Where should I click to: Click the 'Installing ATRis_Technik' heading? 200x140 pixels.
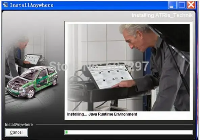[x=162, y=16]
